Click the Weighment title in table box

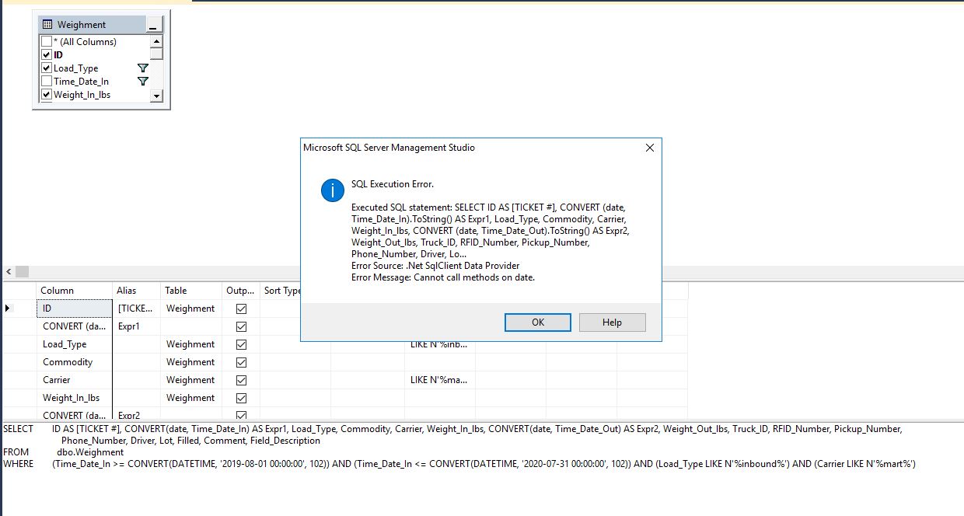click(82, 25)
